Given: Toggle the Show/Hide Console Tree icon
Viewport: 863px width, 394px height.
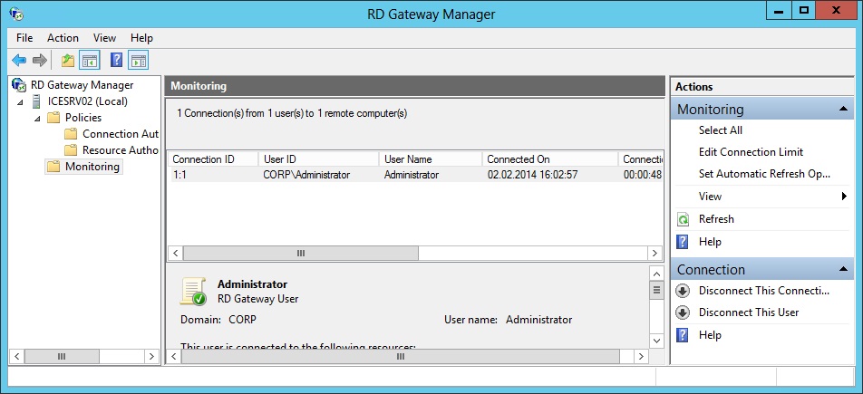Looking at the screenshot, I should point(89,61).
